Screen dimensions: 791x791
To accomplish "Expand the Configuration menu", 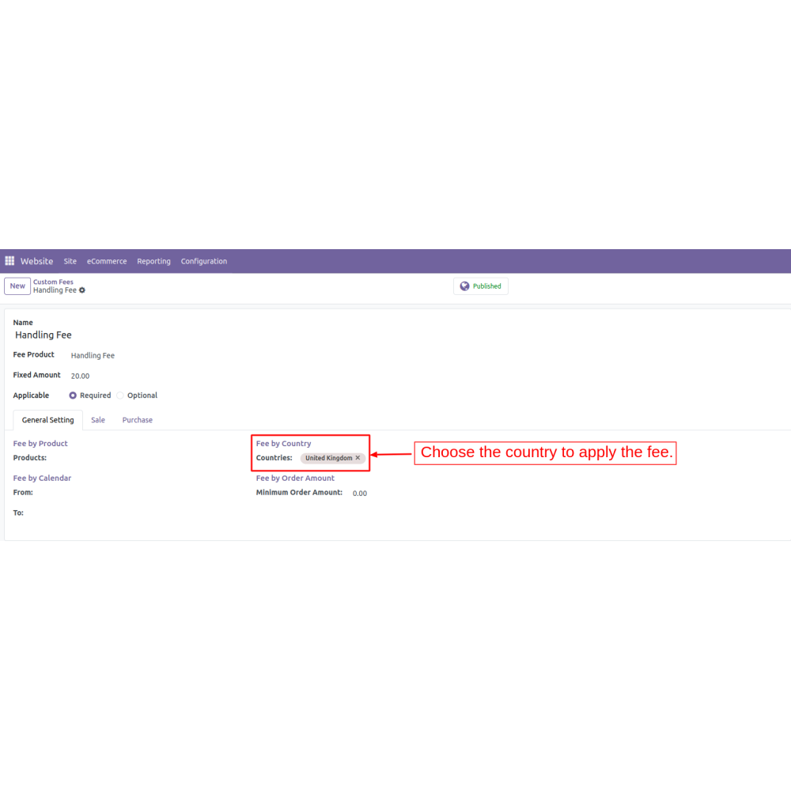I will tap(203, 261).
